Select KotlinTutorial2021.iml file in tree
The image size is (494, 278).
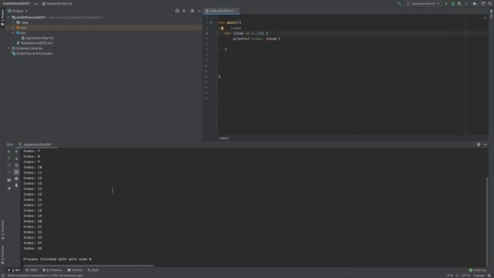35,43
